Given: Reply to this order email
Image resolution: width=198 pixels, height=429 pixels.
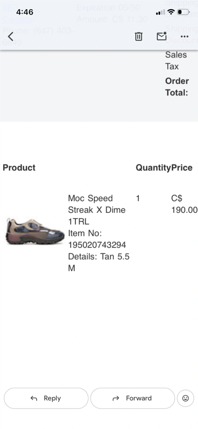Looking at the screenshot, I should tap(46, 398).
